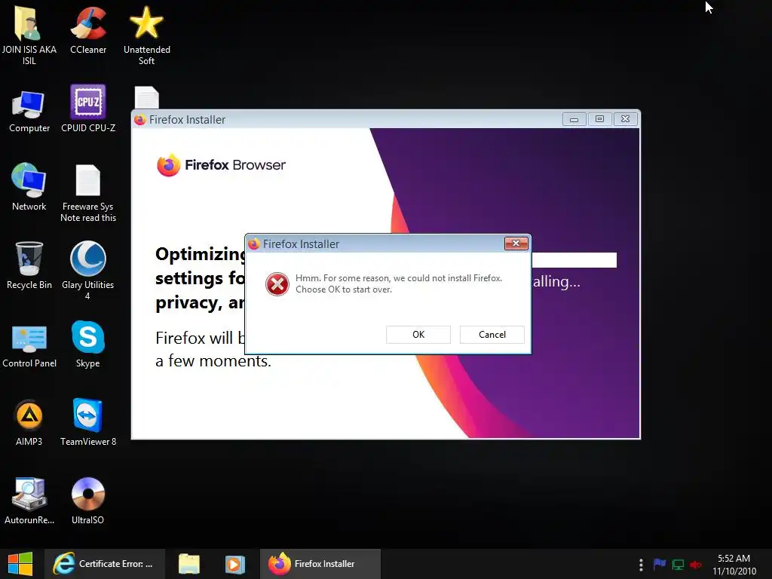
Task: Click the Firefox Browser logo in installer
Action: tap(221, 165)
